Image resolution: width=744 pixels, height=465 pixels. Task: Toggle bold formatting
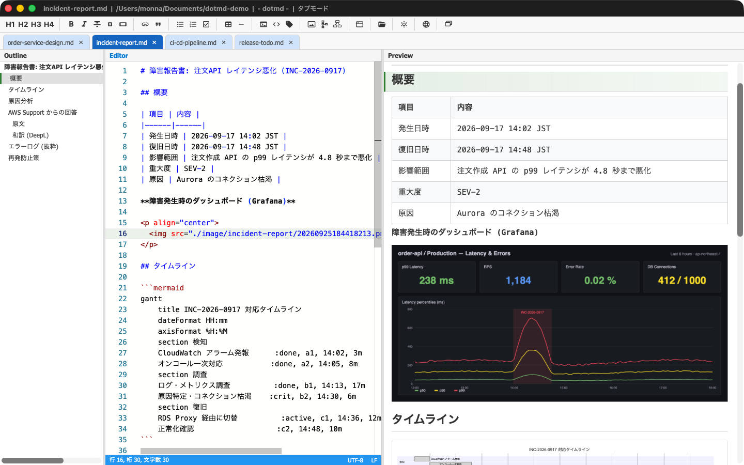coord(71,24)
